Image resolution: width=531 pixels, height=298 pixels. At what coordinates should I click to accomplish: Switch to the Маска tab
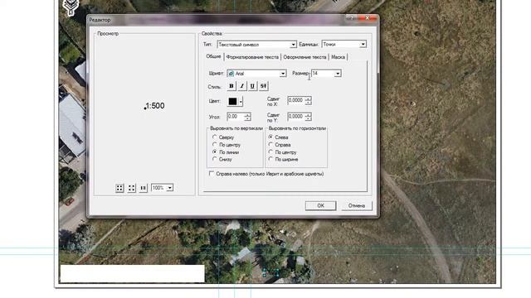tap(338, 57)
